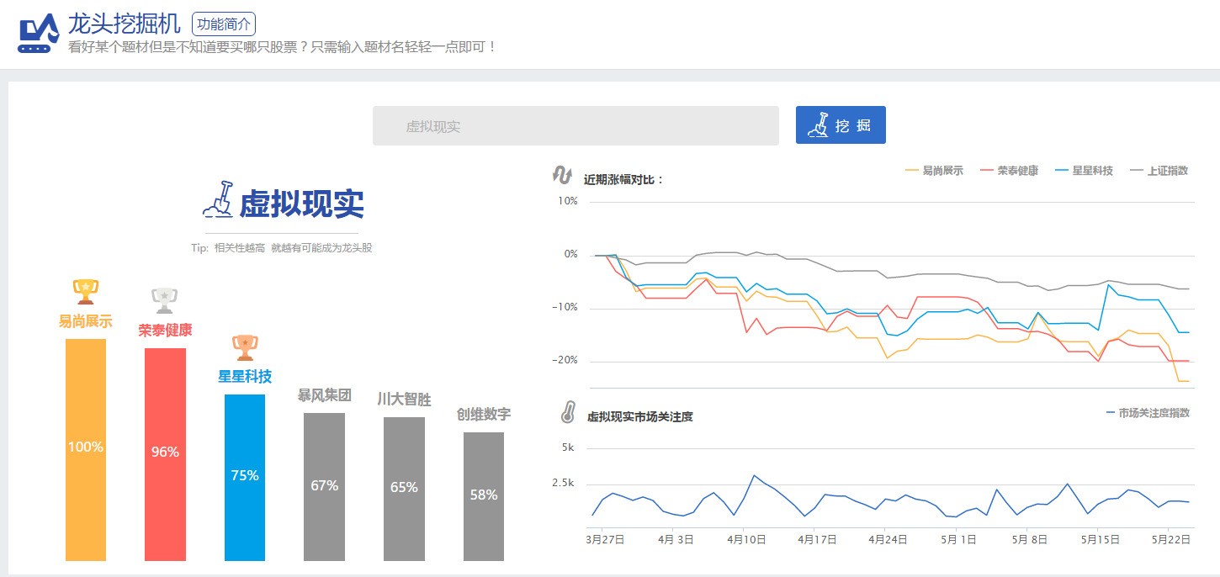Click the bronze trophy above 星星科技
The height and width of the screenshot is (577, 1220).
pos(245,347)
